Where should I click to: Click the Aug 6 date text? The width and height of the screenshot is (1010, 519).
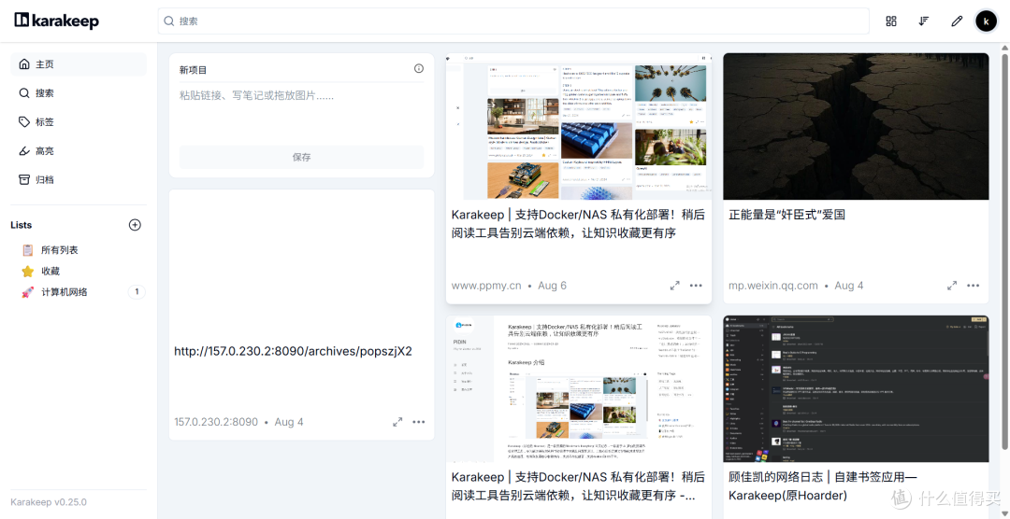[x=552, y=286]
